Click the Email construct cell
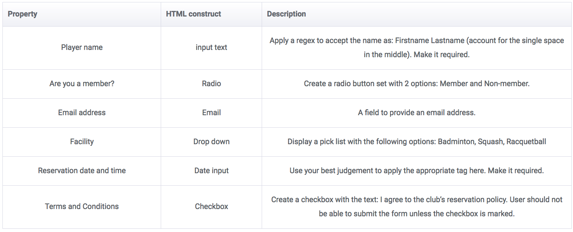Screen dimensions: 573x232 click(211, 113)
